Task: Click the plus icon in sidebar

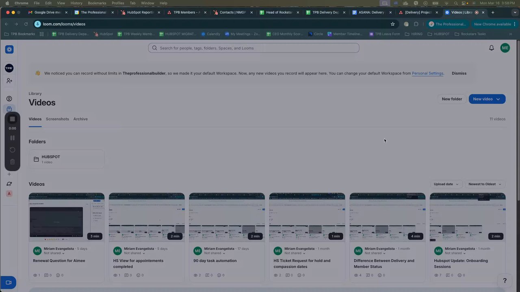Action: coord(9,174)
